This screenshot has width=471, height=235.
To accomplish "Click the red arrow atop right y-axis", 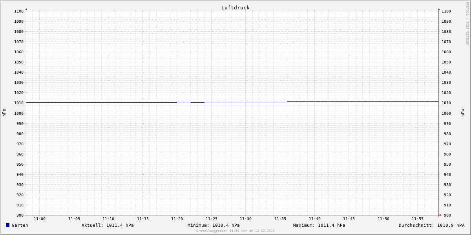I will 439,9.
